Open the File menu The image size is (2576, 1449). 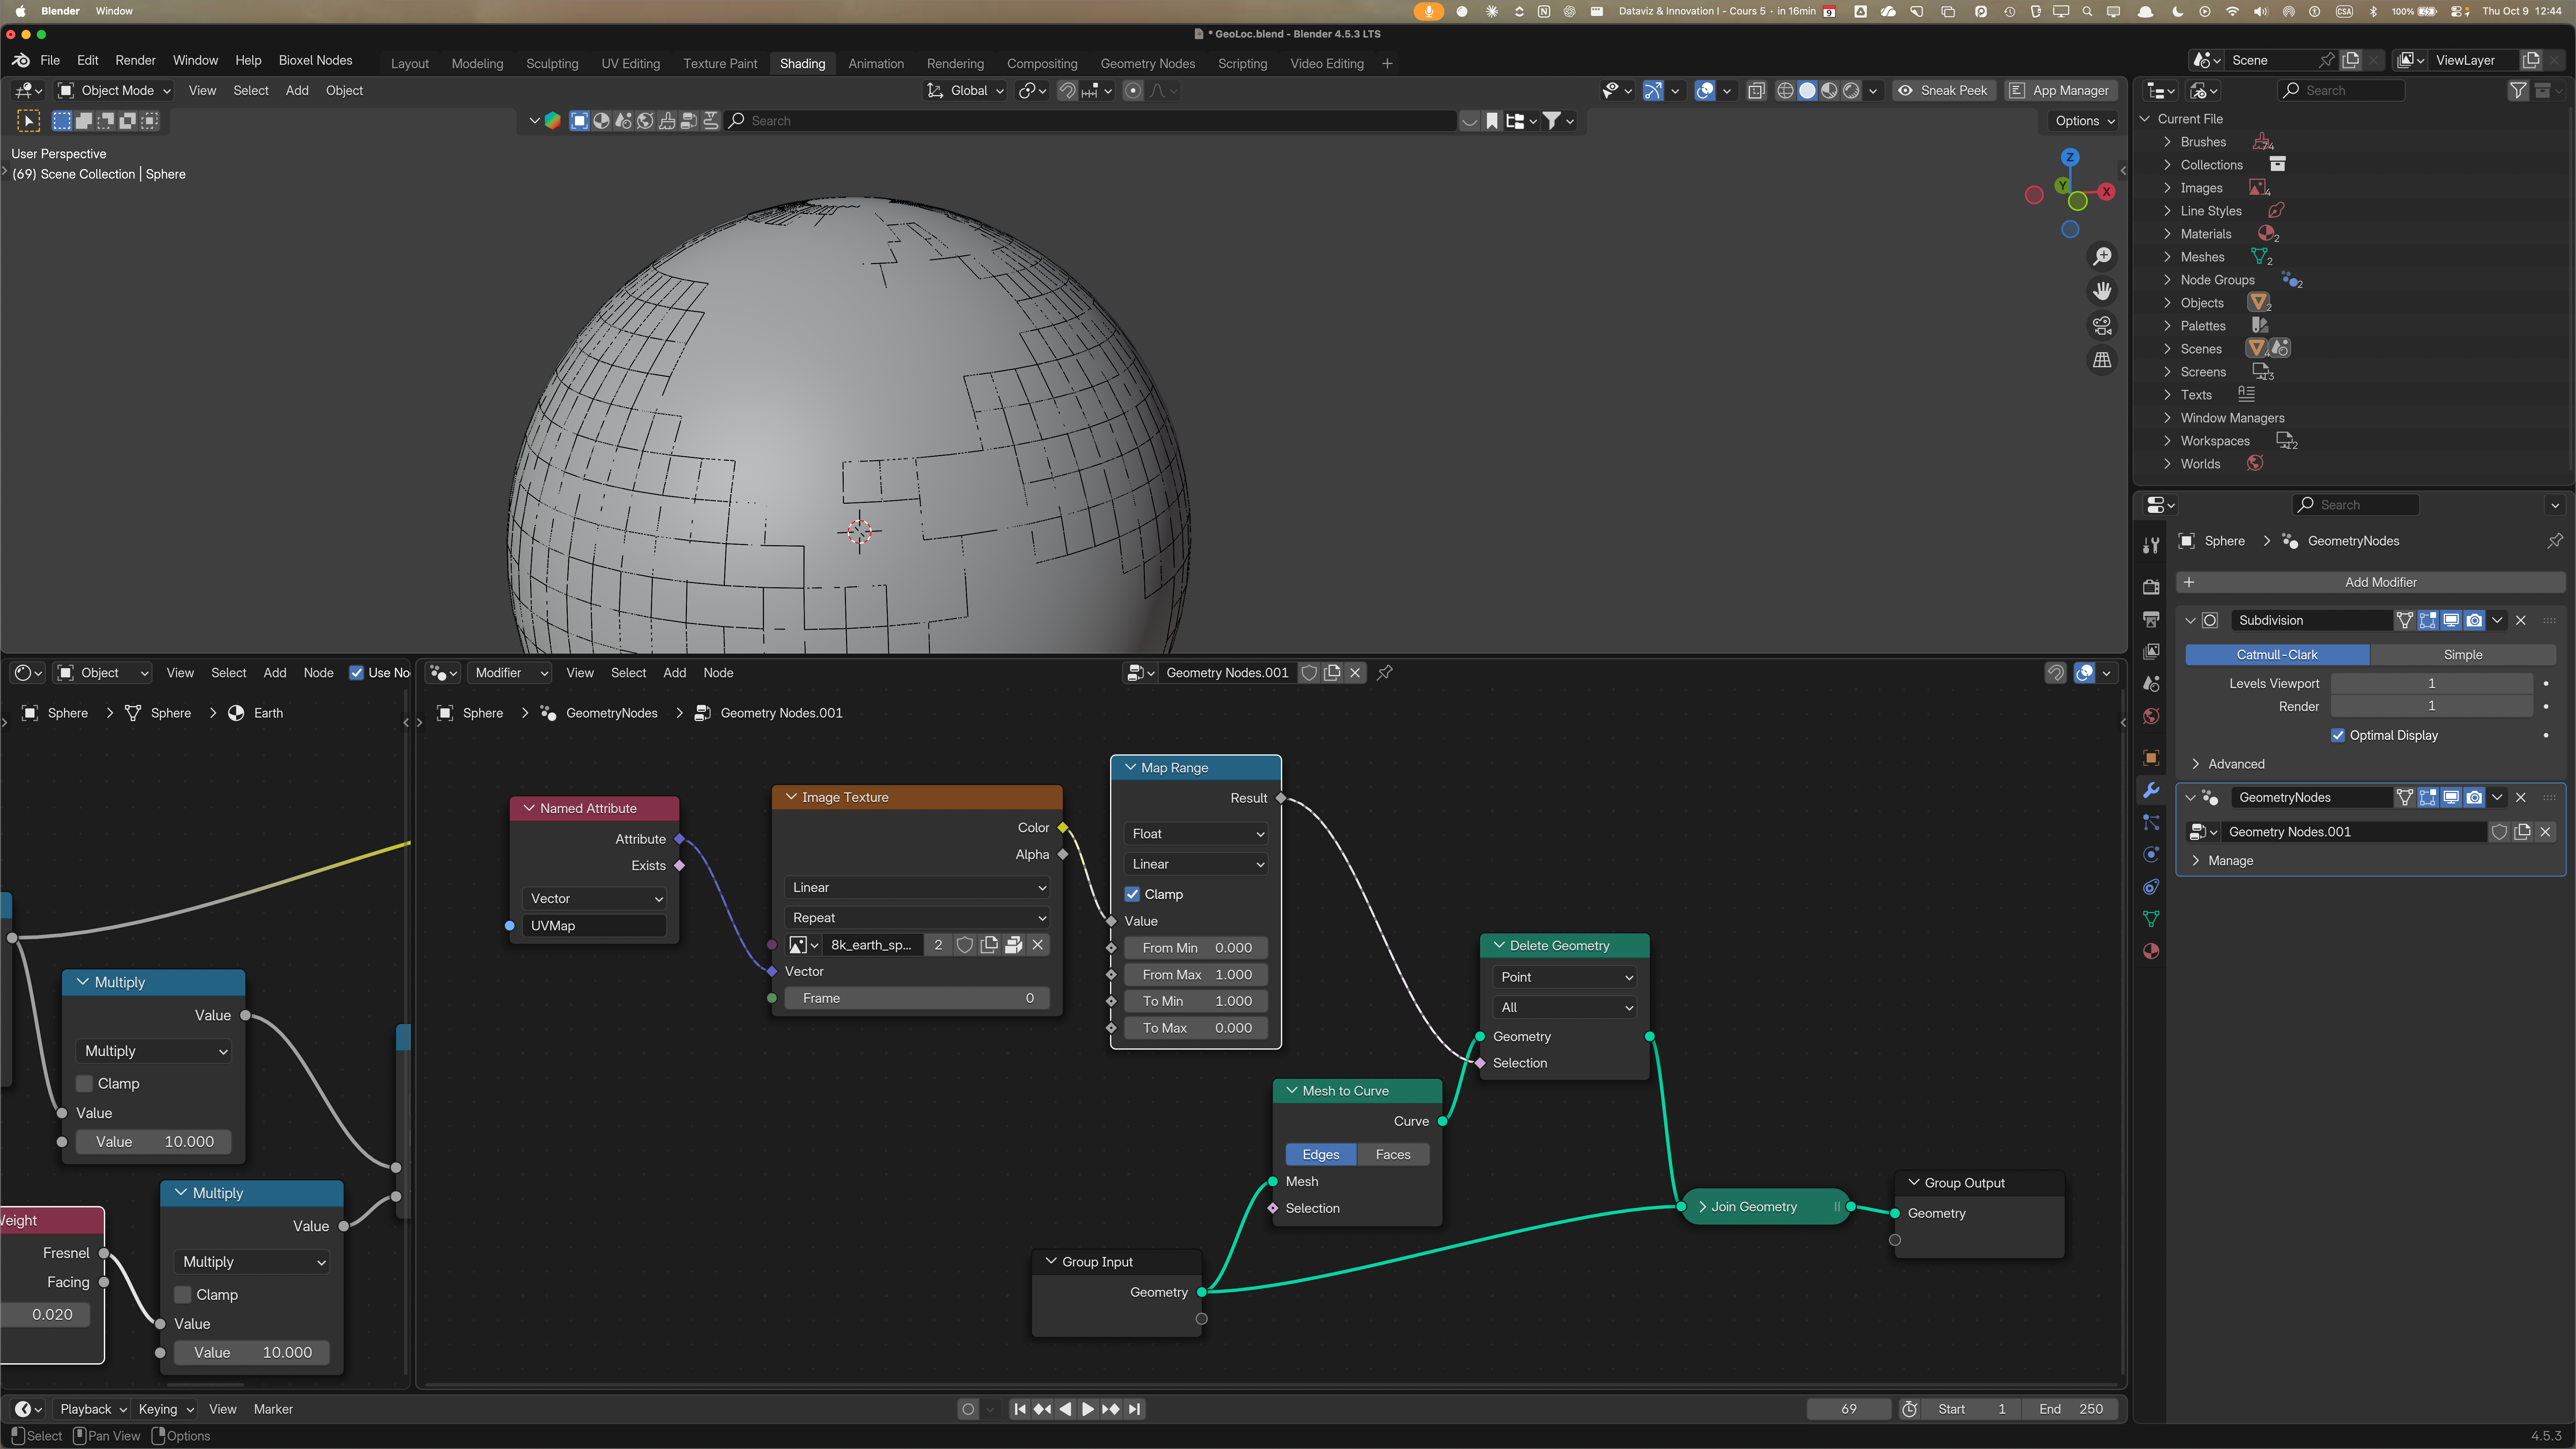point(50,61)
